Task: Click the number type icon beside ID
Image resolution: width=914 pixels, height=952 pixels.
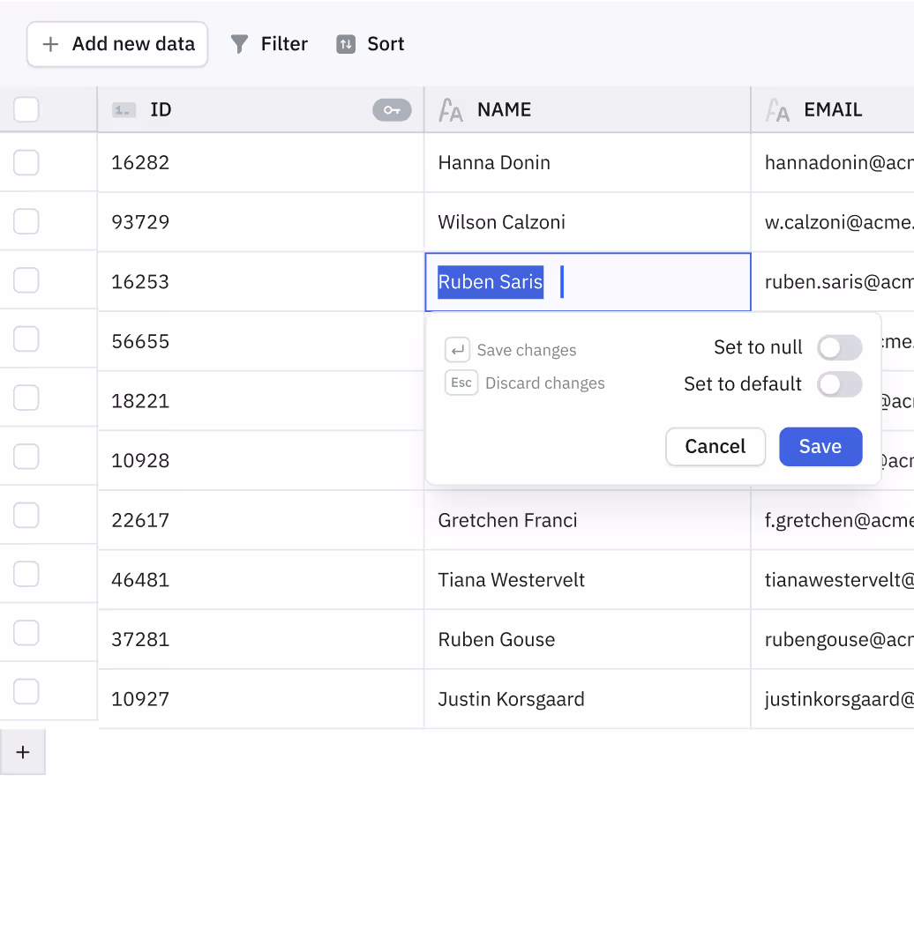Action: [x=124, y=110]
